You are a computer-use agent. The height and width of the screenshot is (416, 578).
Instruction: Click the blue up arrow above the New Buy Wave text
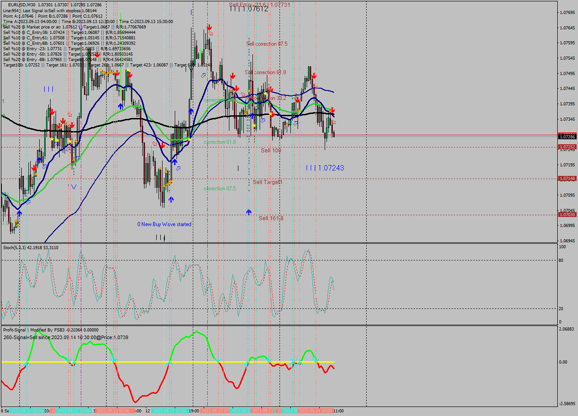pyautogui.click(x=171, y=199)
